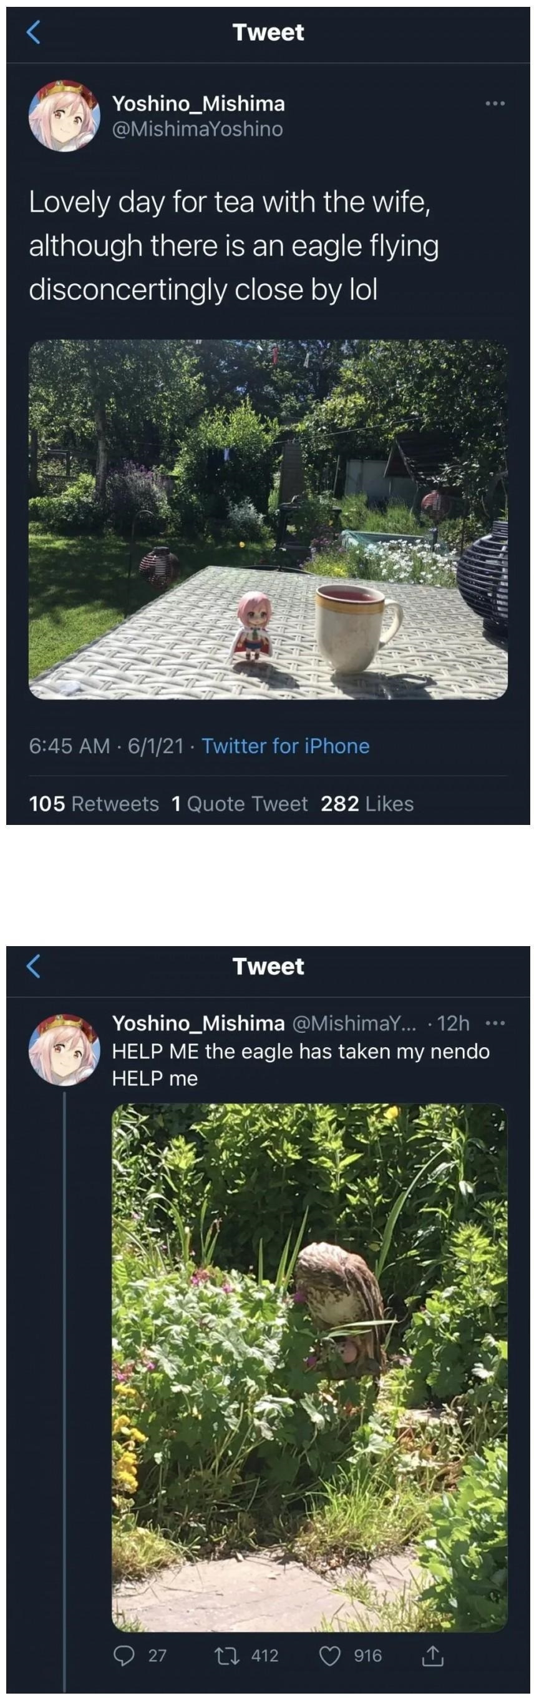
Task: Tap the @MishimaYoshino handle
Action: [198, 129]
